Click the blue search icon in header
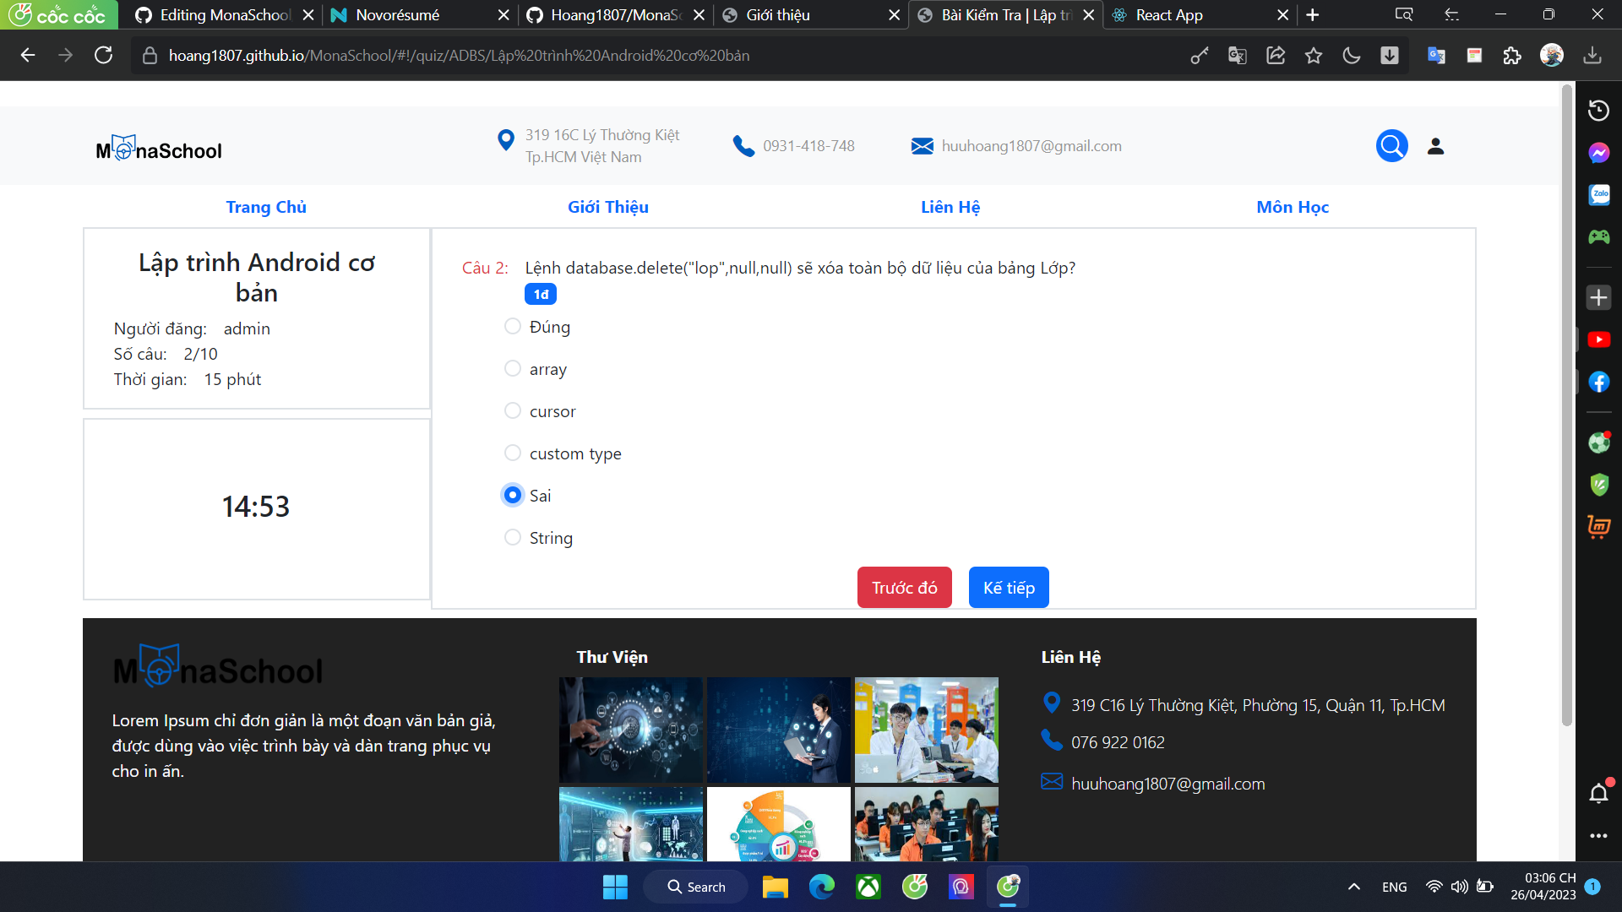1622x912 pixels. coord(1391,146)
